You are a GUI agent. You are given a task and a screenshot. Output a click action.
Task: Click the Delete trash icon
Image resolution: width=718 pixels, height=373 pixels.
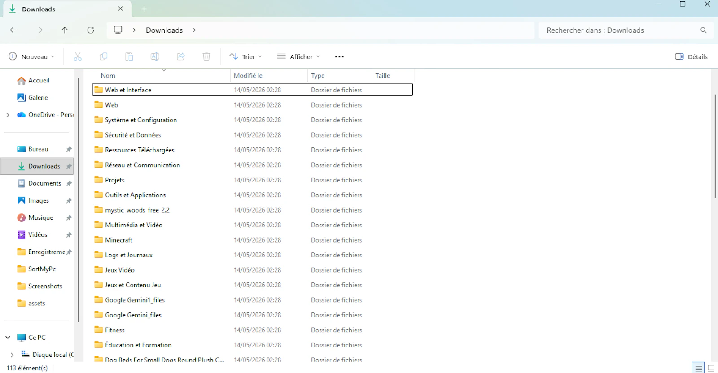pos(206,56)
